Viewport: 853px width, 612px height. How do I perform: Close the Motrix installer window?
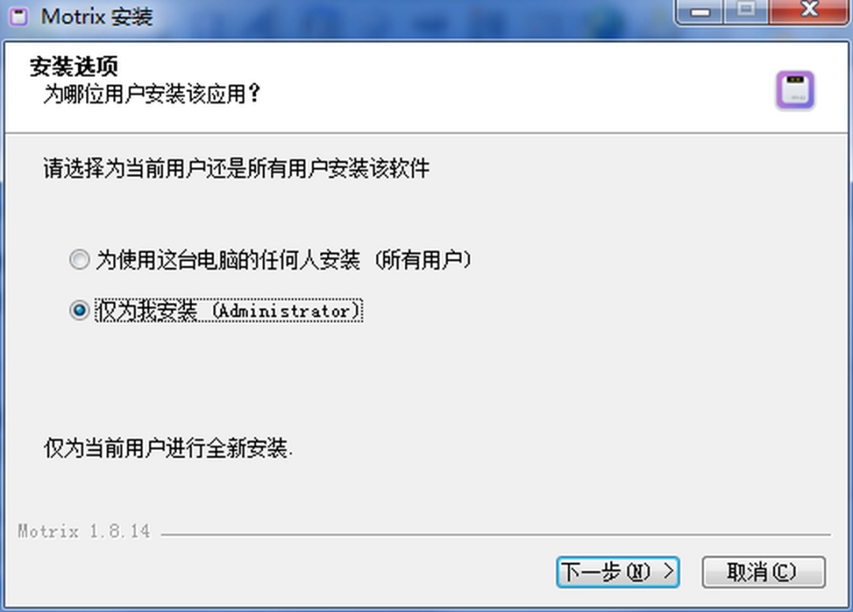click(809, 11)
